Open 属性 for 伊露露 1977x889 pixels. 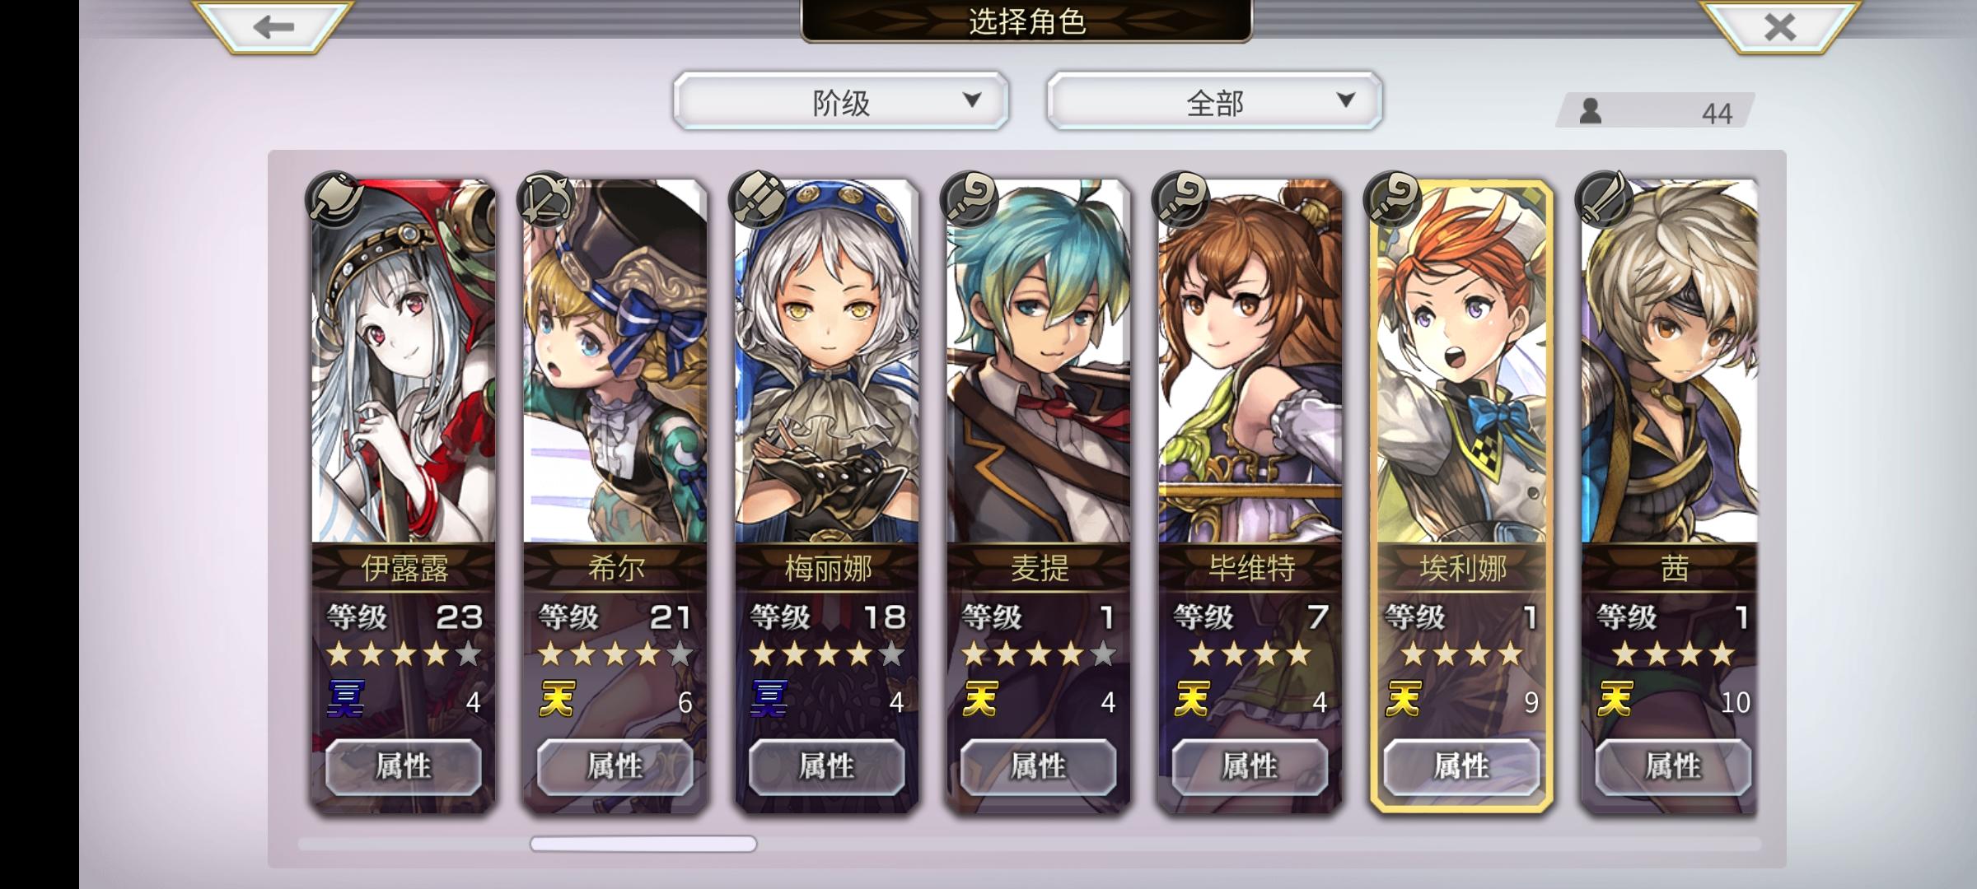pos(404,766)
